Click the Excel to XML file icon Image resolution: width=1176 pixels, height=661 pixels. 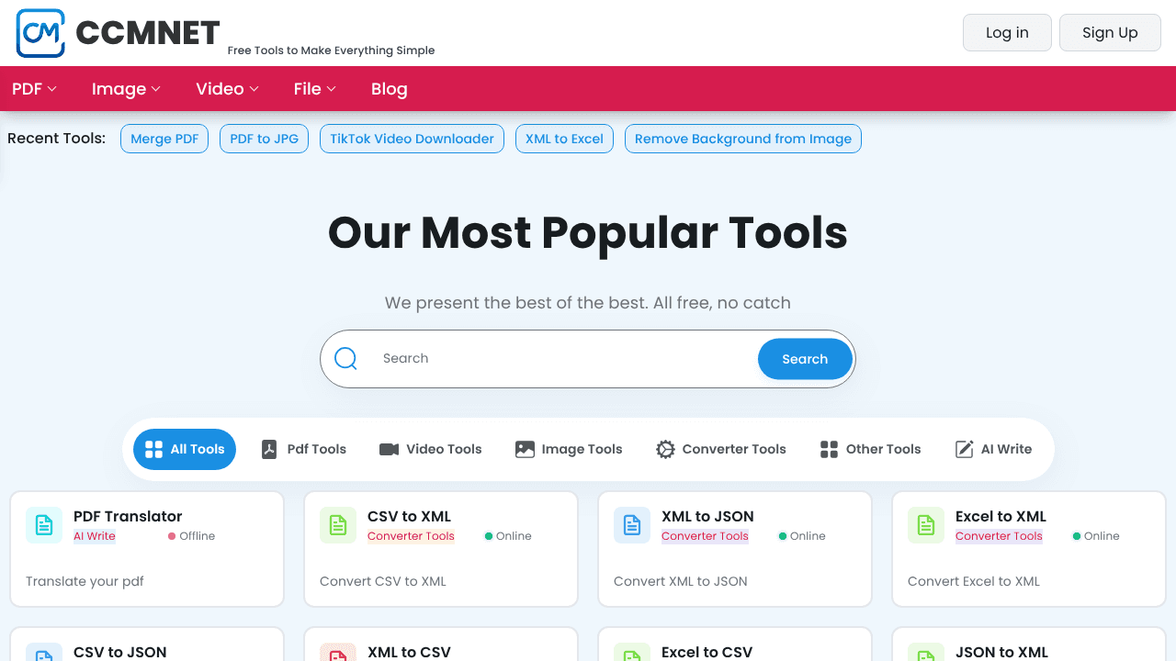point(926,525)
